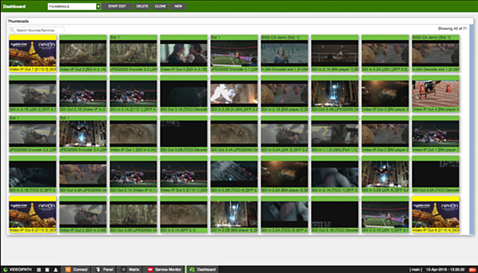Click the Showing 45 of 71 counter

click(452, 29)
